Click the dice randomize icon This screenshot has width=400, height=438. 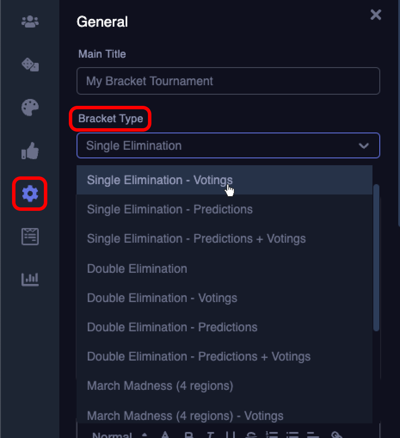click(30, 65)
